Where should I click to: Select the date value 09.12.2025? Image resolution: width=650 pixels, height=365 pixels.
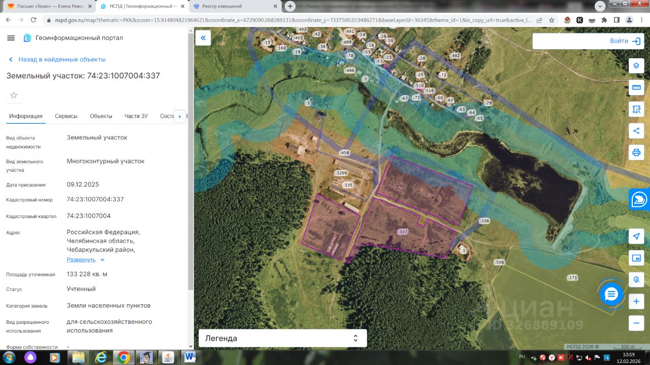click(x=83, y=185)
